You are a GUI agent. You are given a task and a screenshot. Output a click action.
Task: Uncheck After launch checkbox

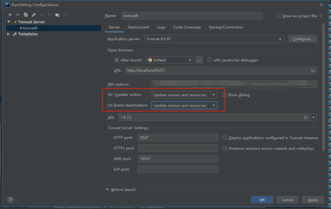pos(116,60)
